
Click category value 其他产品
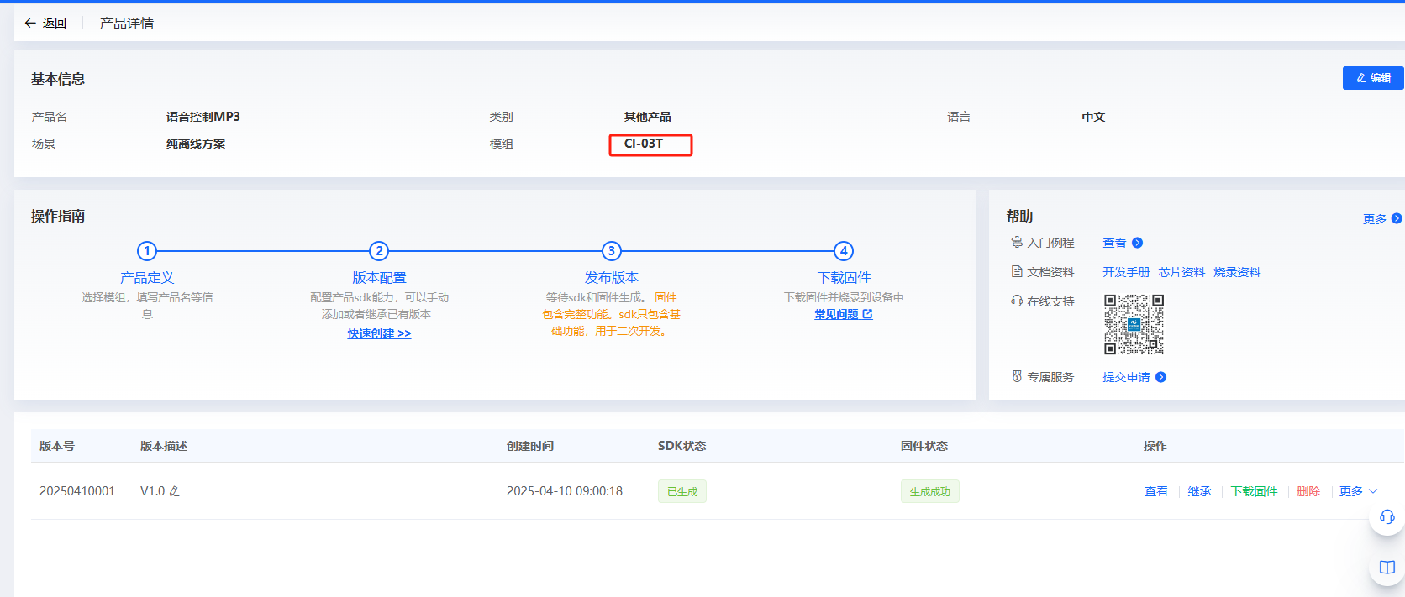[647, 117]
